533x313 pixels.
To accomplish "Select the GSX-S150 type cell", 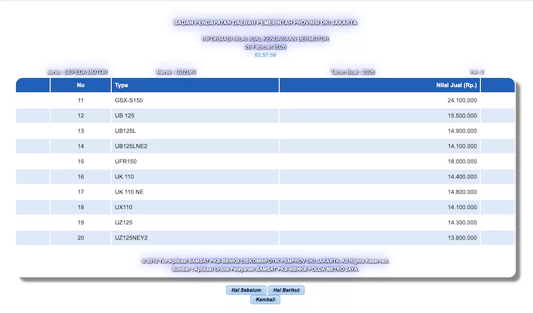I will [x=129, y=100].
